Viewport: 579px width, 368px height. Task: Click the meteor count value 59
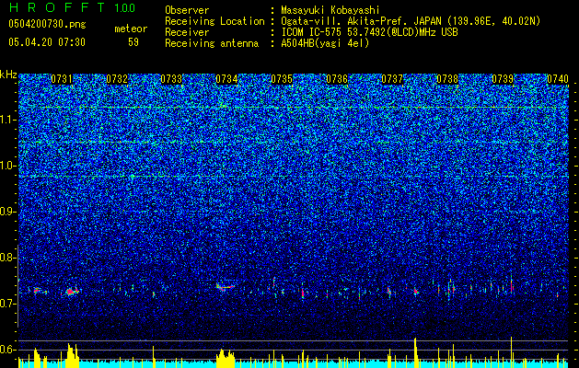click(x=133, y=42)
